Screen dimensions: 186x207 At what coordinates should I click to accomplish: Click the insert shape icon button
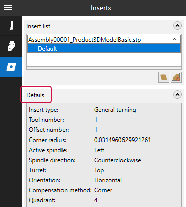pyautogui.click(x=164, y=77)
